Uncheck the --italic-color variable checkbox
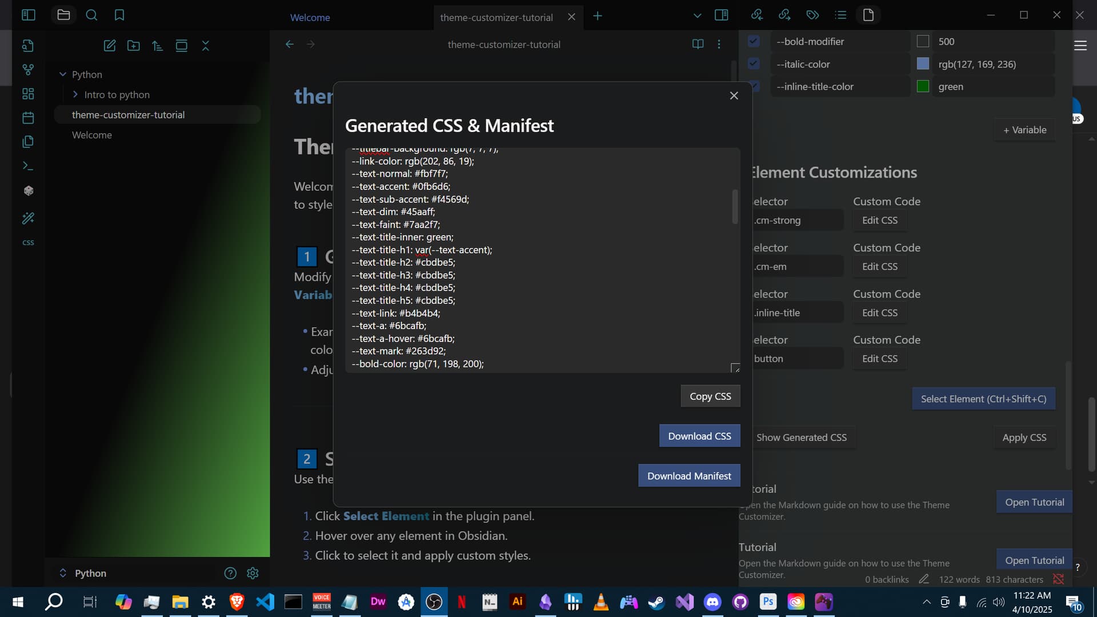Image resolution: width=1097 pixels, height=617 pixels. pyautogui.click(x=754, y=63)
